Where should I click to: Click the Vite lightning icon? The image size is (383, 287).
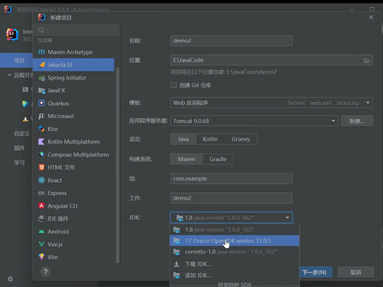click(41, 257)
